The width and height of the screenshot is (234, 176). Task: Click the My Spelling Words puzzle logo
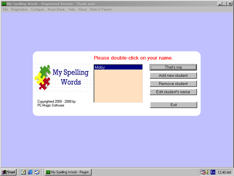pyautogui.click(x=62, y=78)
